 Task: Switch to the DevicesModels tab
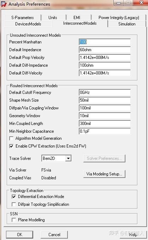coord(28,24)
